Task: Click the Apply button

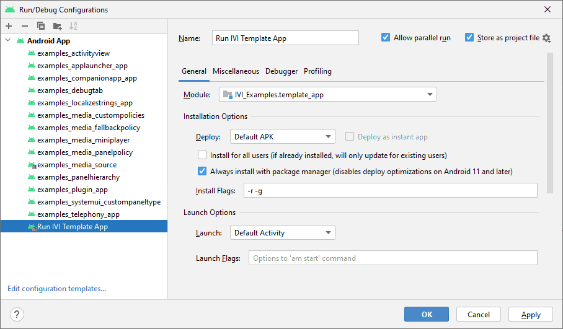Action: click(530, 314)
